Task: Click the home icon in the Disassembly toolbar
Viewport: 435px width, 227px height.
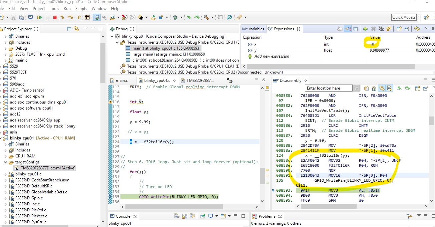Action: point(374,88)
